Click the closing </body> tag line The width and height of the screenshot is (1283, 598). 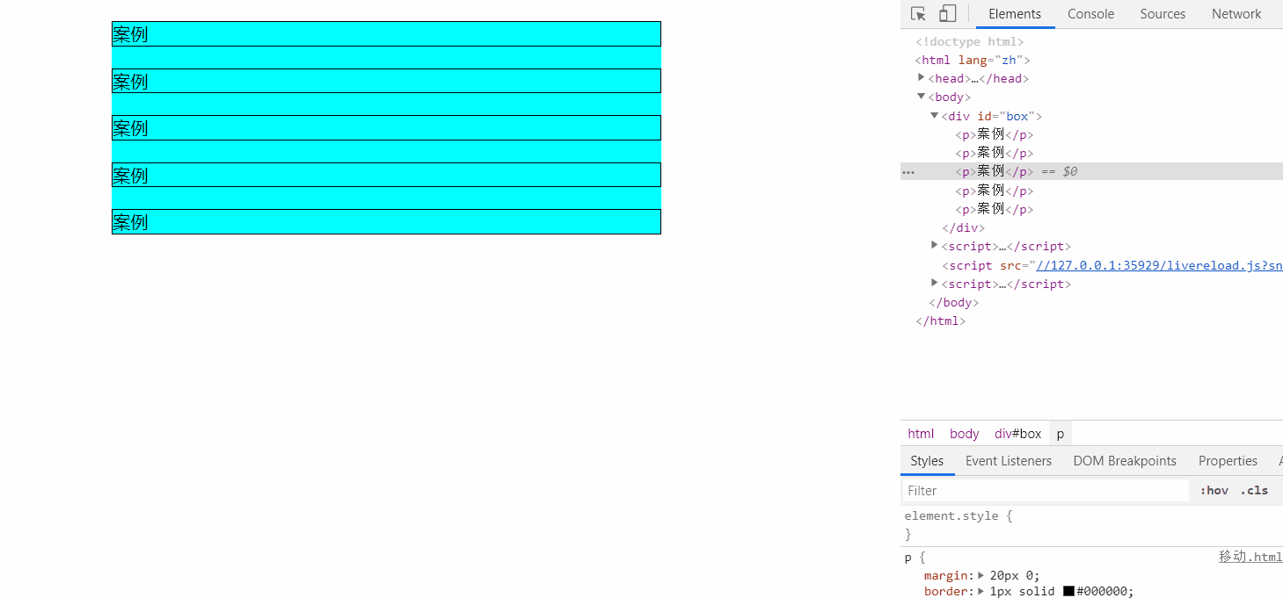(953, 302)
